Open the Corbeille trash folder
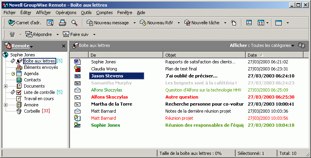This screenshot has height=158, width=311. point(32,111)
